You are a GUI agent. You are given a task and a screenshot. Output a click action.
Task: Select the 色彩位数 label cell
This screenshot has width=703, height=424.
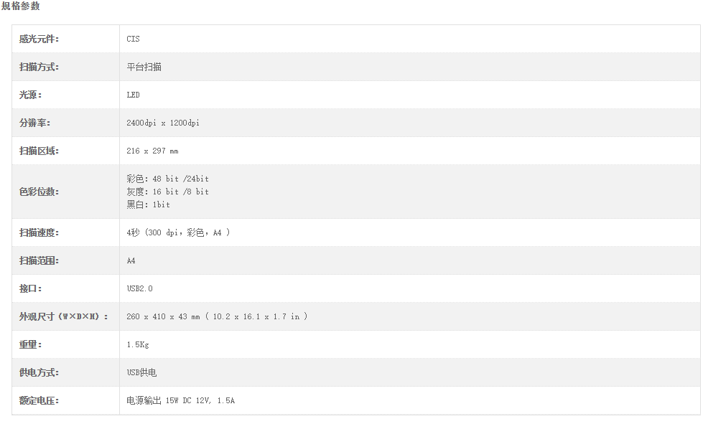[66, 192]
